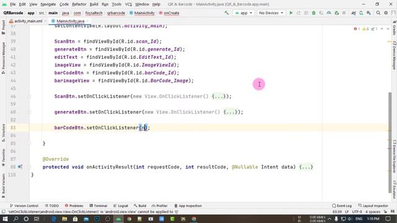Click the Stop button in the toolbar
Image resolution: width=397 pixels, height=223 pixels.
coord(344,12)
